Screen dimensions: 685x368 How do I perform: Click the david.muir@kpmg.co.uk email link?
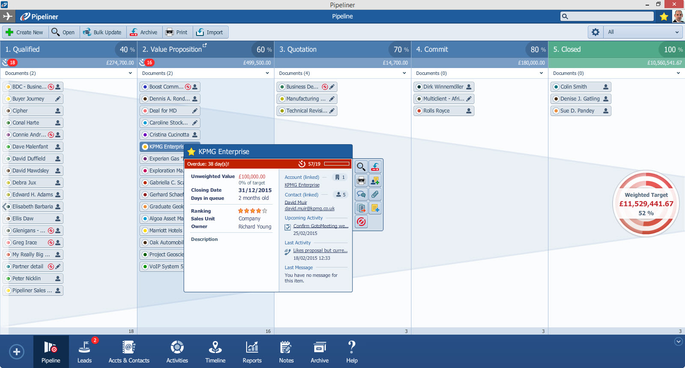(310, 208)
